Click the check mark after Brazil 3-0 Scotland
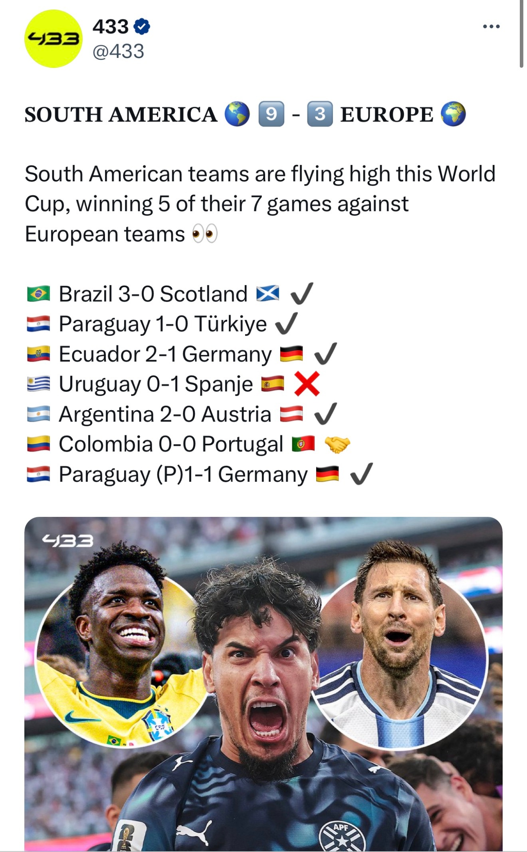527x852 pixels. [x=302, y=294]
